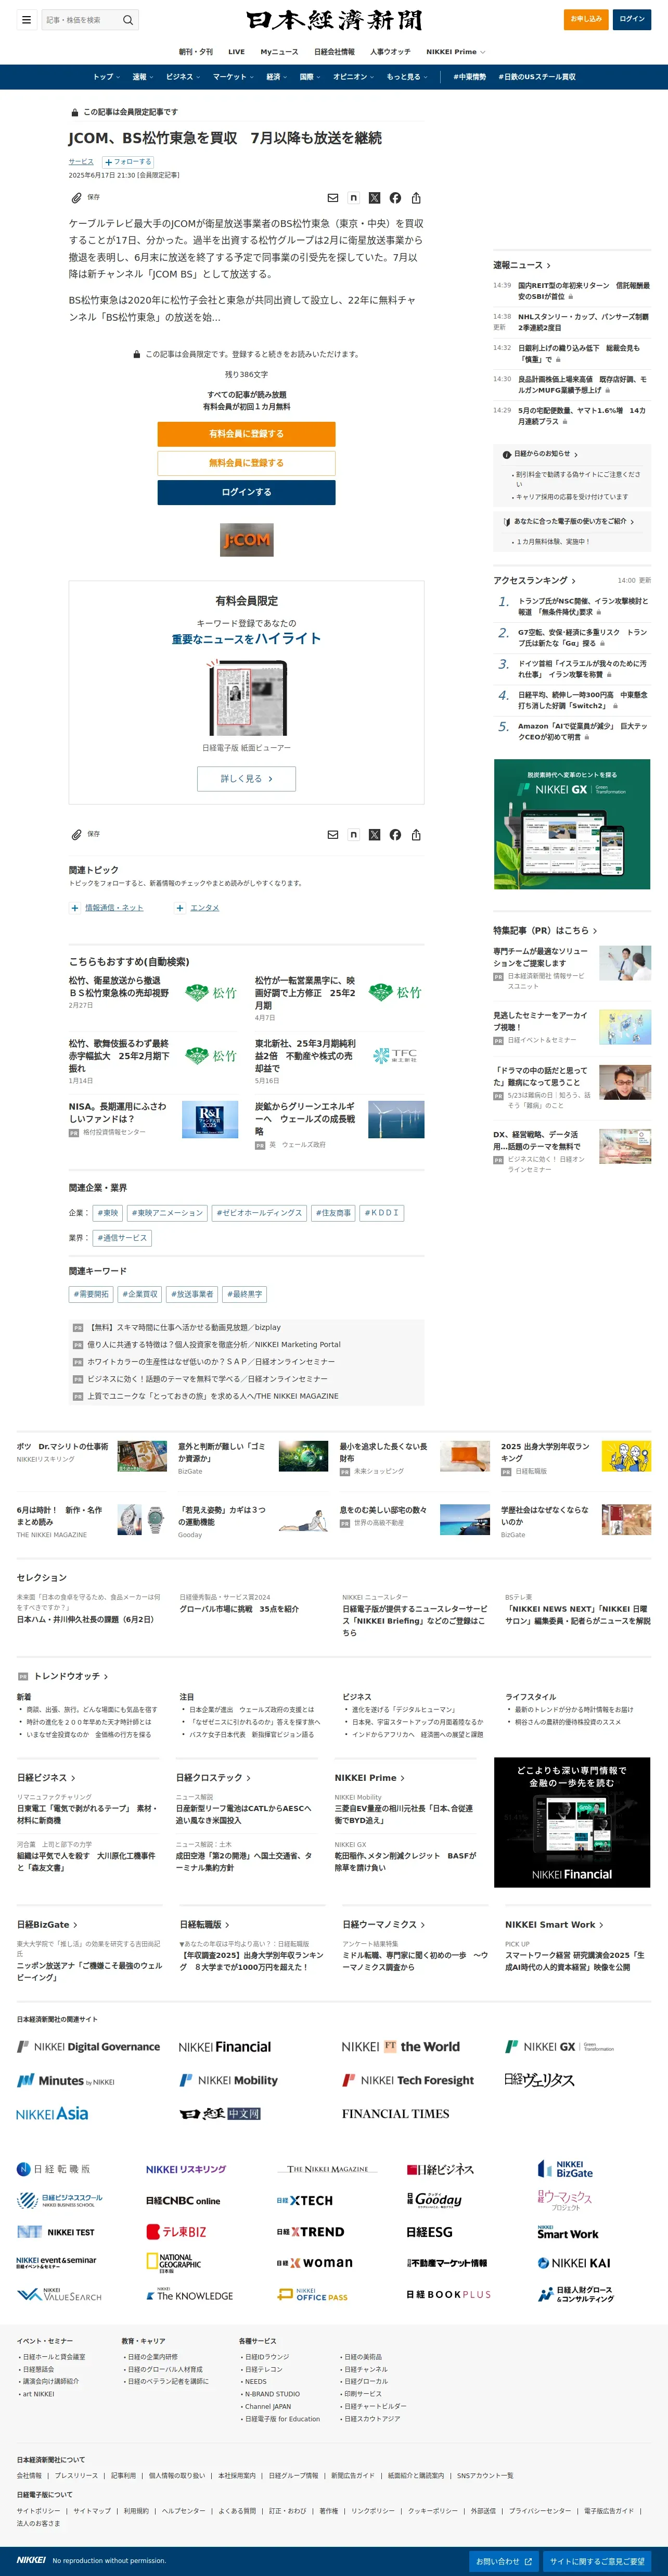Click orange 有料会員に登録する button
The image size is (668, 2576).
tap(246, 434)
